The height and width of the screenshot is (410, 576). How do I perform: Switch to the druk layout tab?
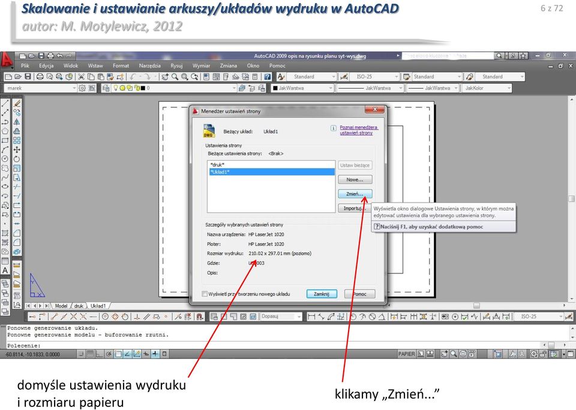coord(79,306)
